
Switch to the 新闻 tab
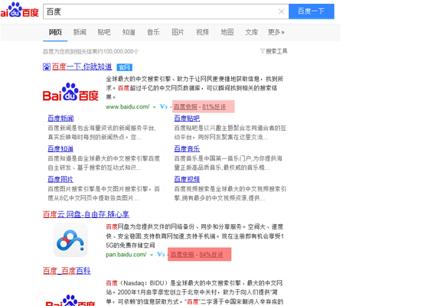click(x=80, y=32)
